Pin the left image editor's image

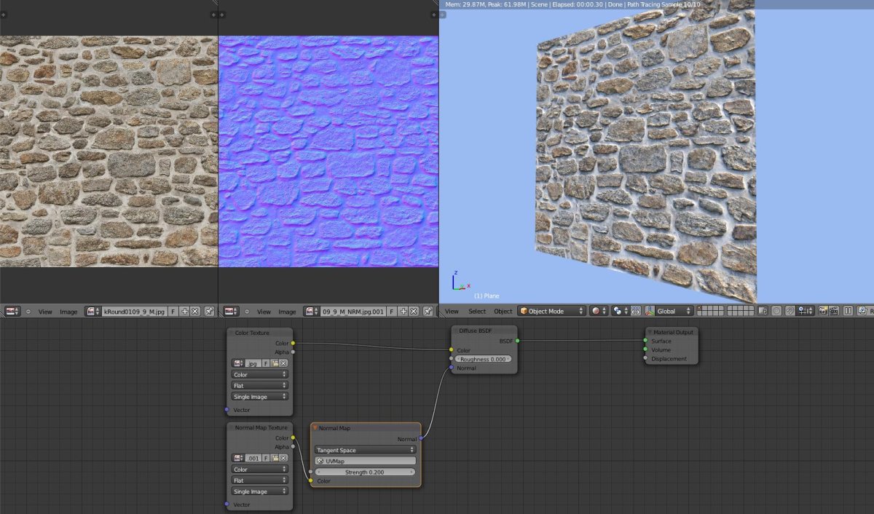tap(209, 311)
